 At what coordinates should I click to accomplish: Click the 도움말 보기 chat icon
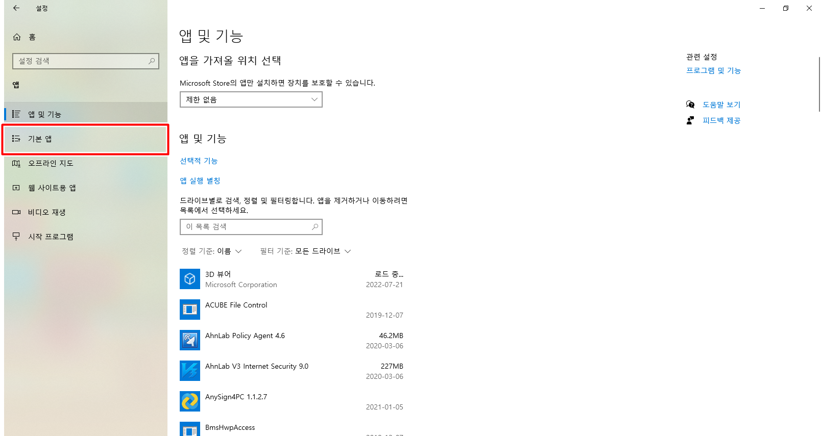(x=690, y=105)
